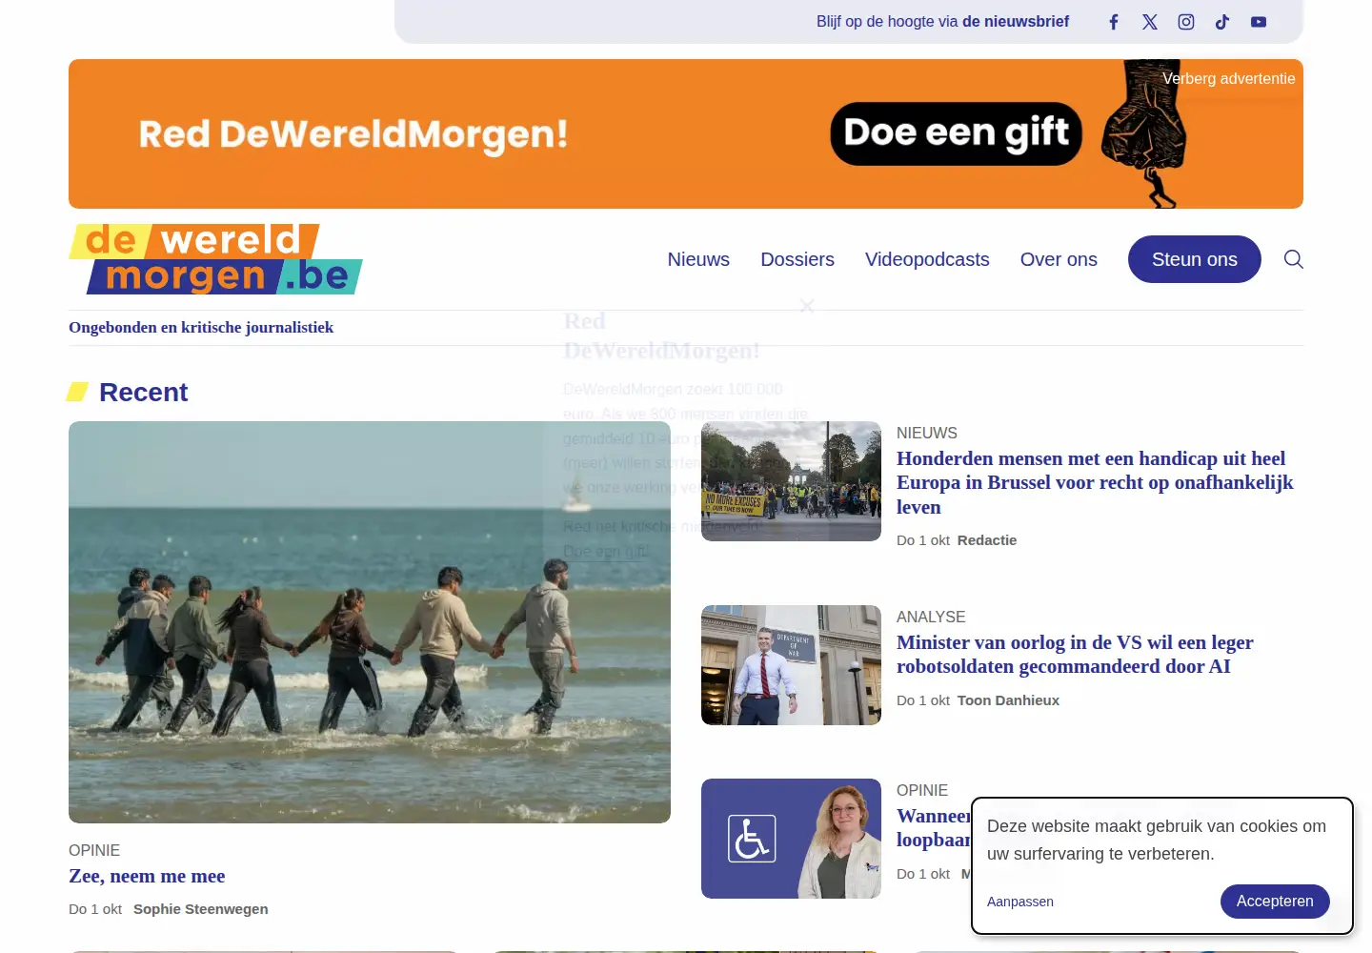The image size is (1372, 953).
Task: View author Redactie
Action: 987,540
